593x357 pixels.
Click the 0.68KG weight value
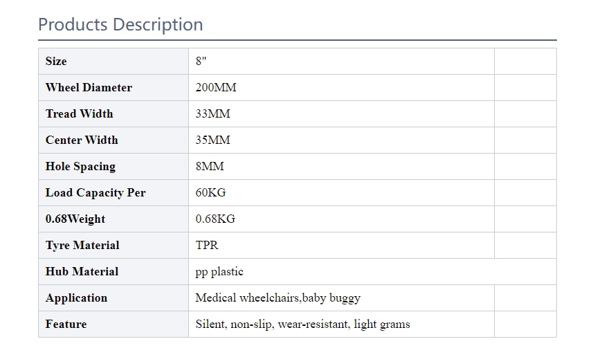pos(215,219)
